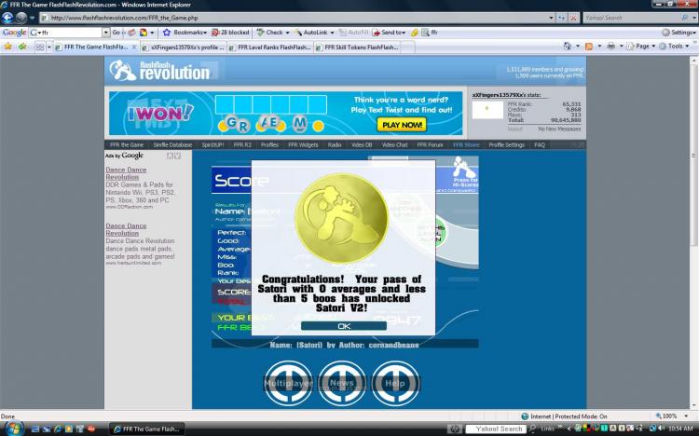Open FFR Widgets in the site navigation
Viewport: 699px width, 436px height.
(303, 145)
